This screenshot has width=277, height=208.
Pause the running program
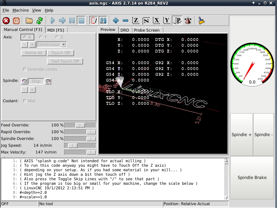[72, 21]
